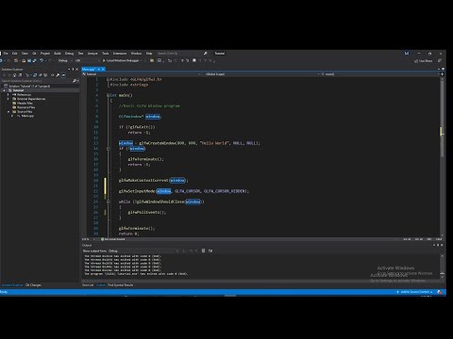Image resolution: width=453 pixels, height=339 pixels.
Task: Select Solution 'Tutorial' root node
Action: coord(29,86)
